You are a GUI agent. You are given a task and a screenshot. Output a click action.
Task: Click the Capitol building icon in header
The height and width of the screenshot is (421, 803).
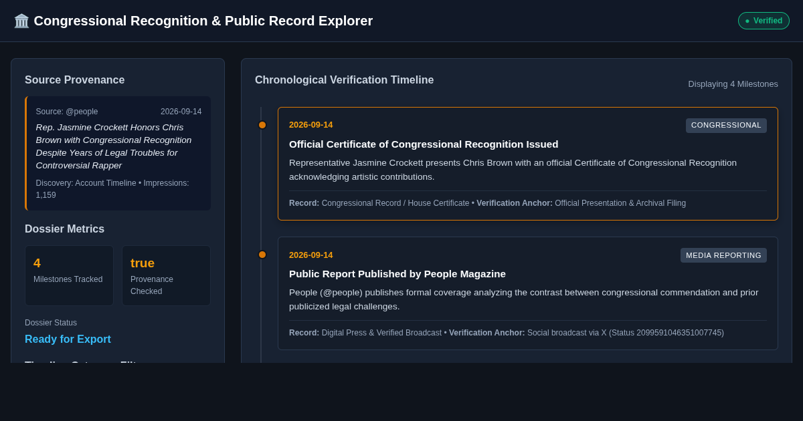21,21
